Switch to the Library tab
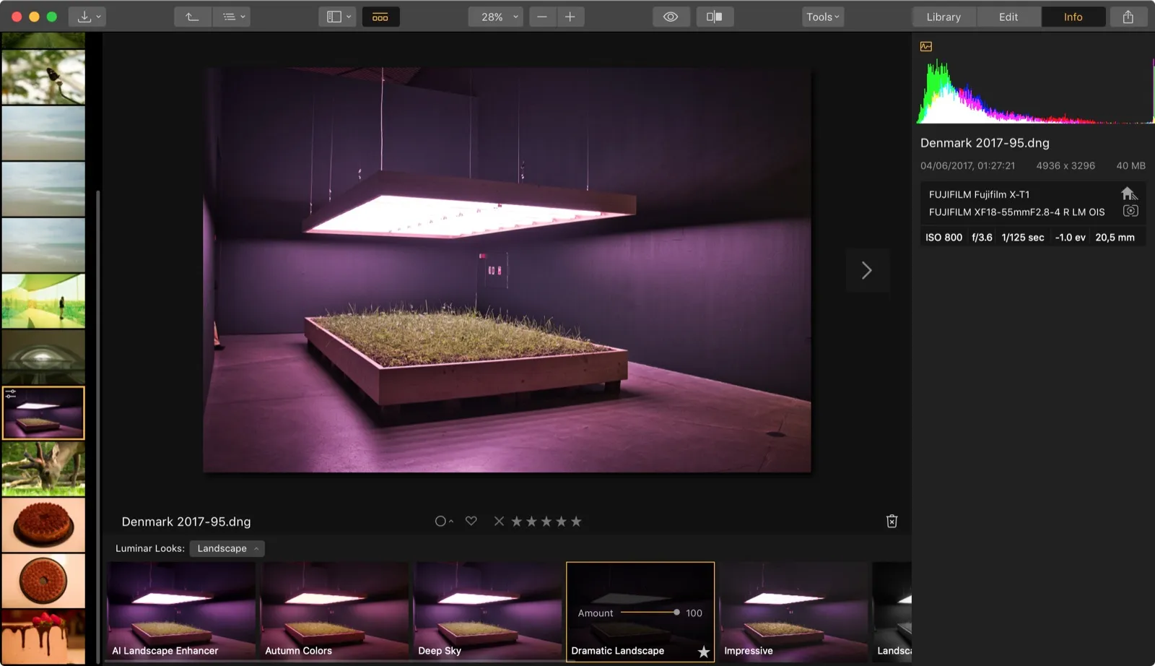The image size is (1155, 666). 943,17
